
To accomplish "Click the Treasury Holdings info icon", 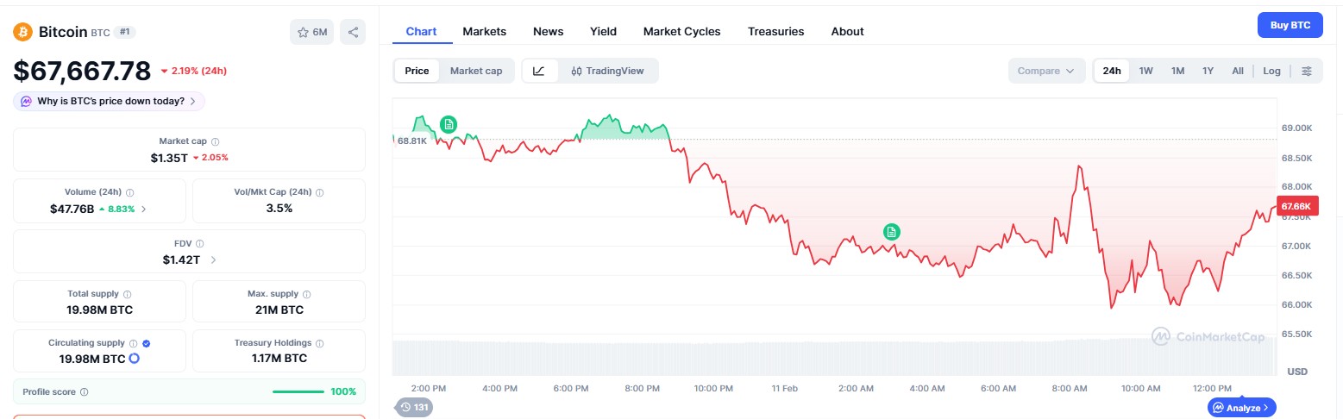I will click(x=320, y=343).
